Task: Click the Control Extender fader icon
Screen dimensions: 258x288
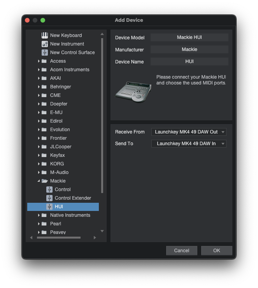Action: pyautogui.click(x=49, y=198)
